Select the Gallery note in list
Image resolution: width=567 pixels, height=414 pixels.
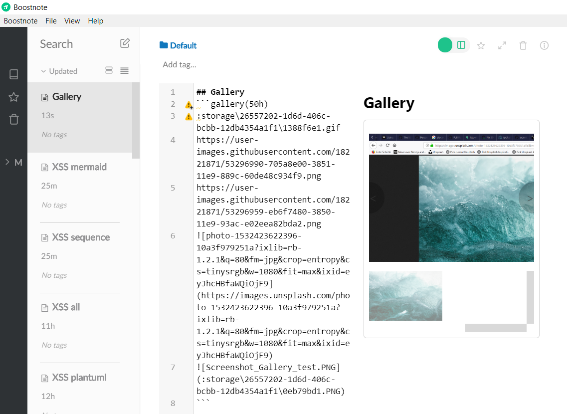[80, 118]
